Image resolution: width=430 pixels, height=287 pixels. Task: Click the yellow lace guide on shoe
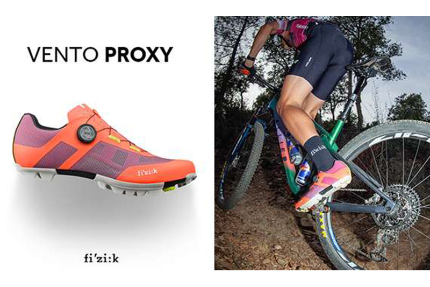115,138
